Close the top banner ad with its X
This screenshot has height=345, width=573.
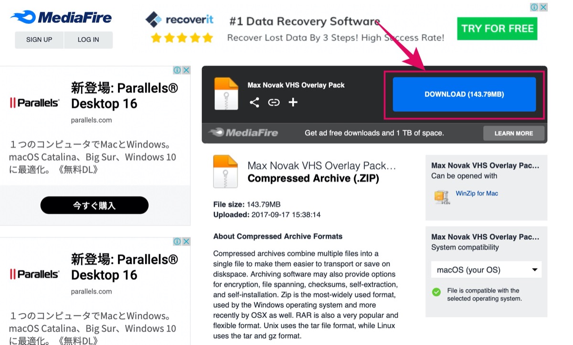point(543,7)
